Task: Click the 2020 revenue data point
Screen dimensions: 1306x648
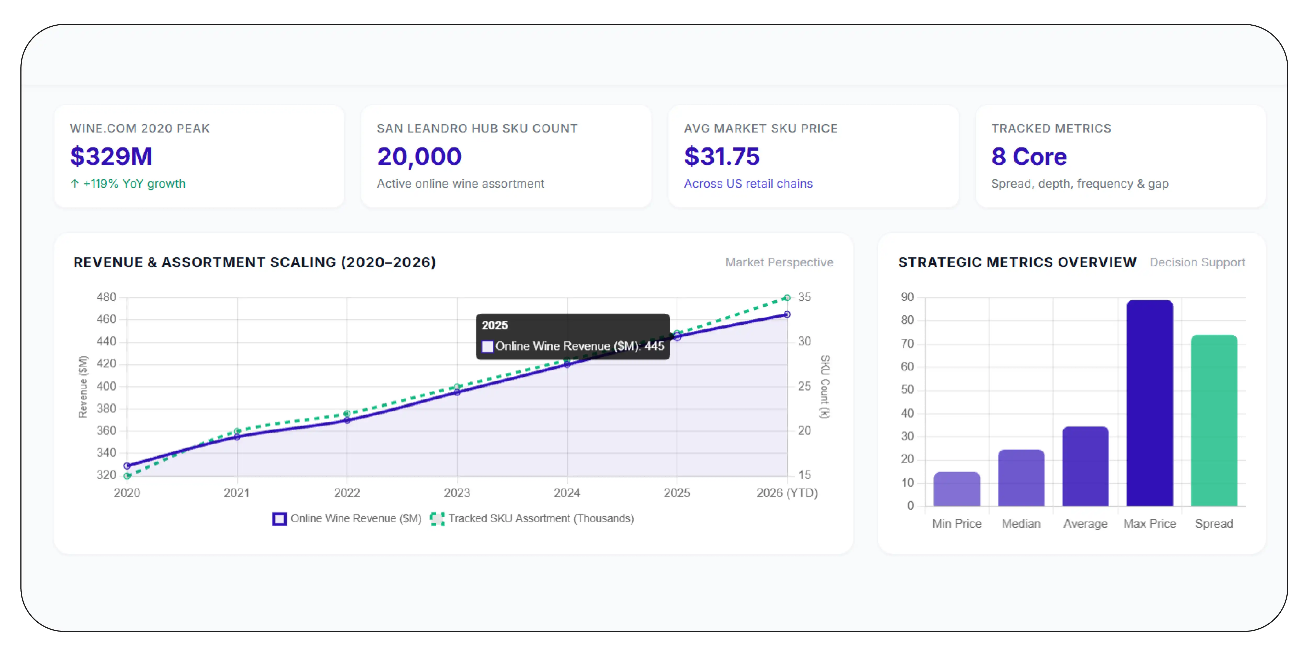Action: (127, 466)
